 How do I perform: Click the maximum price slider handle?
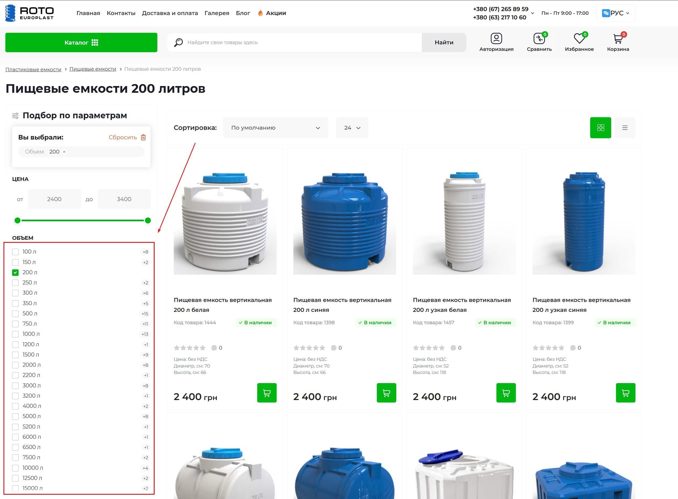click(148, 220)
